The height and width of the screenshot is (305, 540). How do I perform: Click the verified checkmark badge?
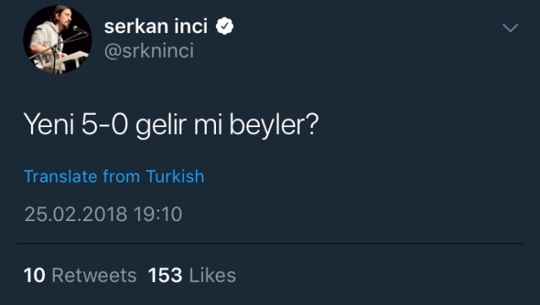coord(224,26)
